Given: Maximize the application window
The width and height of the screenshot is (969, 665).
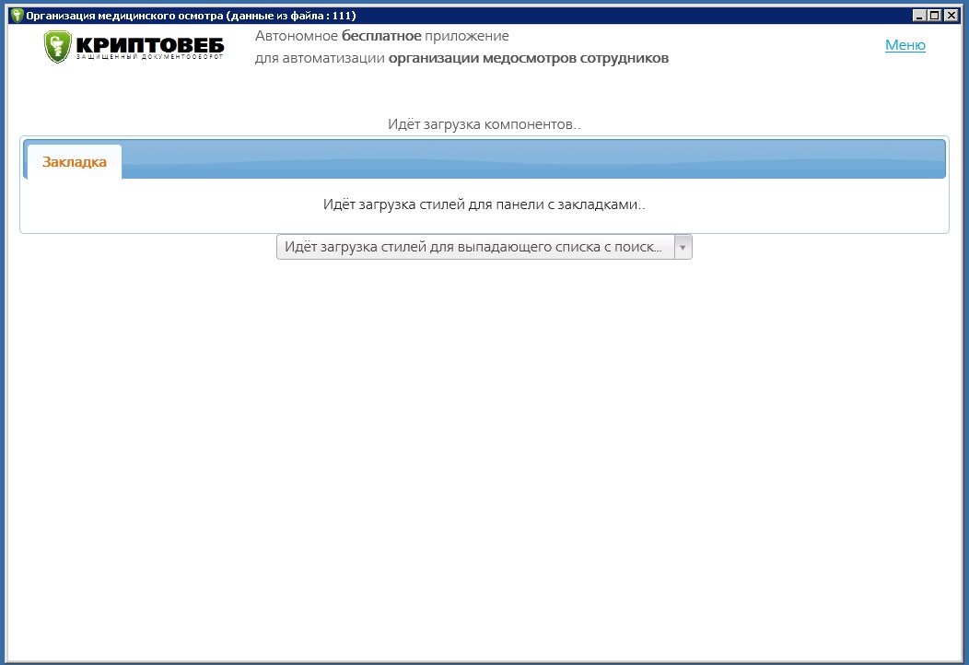Looking at the screenshot, I should pyautogui.click(x=935, y=16).
